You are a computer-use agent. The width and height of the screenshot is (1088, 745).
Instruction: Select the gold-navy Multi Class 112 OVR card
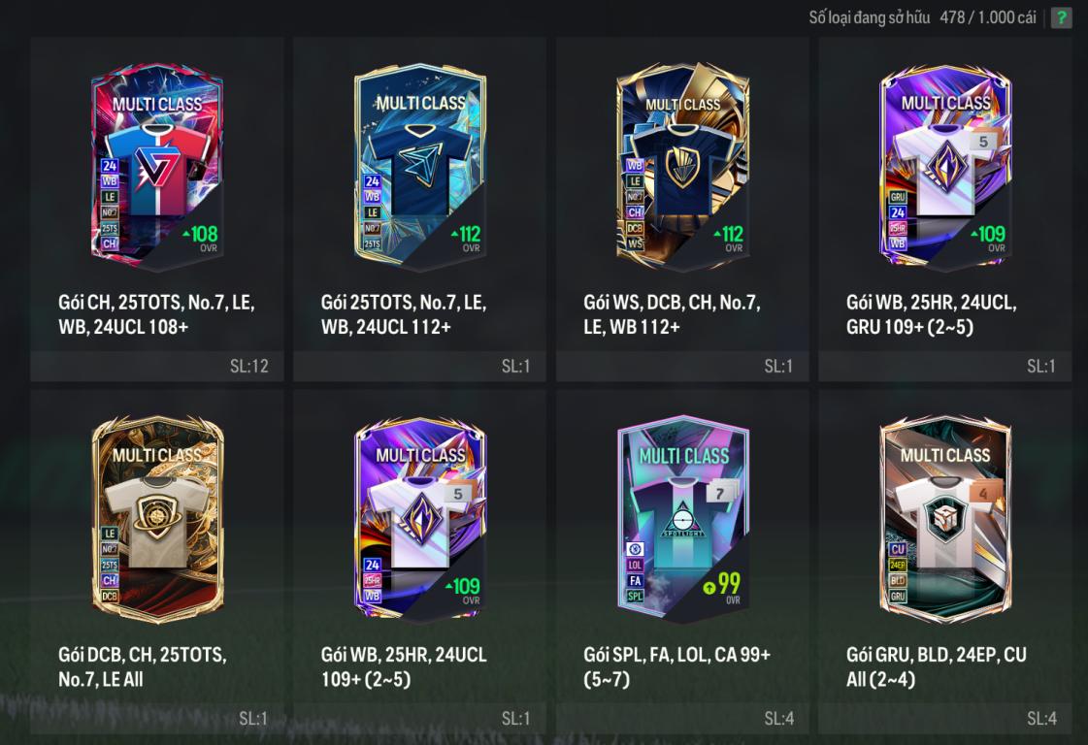tap(682, 167)
